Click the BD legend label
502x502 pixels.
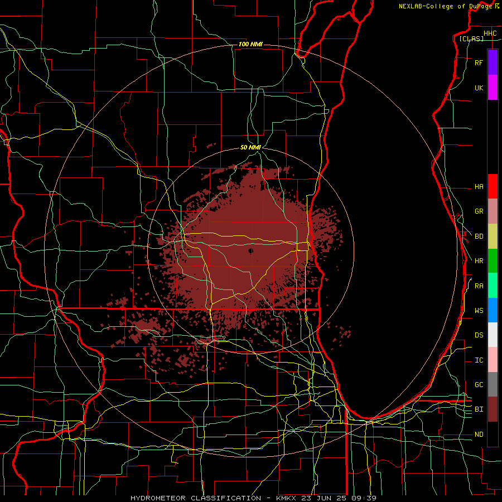(x=479, y=236)
